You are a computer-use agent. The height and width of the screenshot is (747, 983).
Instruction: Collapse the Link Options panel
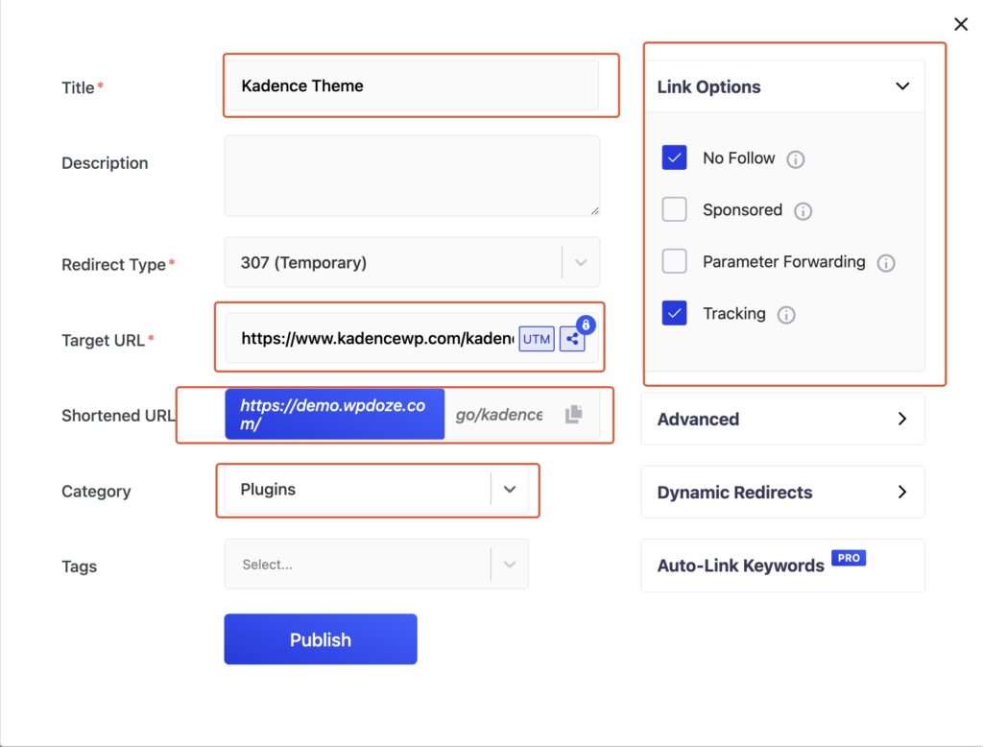pos(783,86)
